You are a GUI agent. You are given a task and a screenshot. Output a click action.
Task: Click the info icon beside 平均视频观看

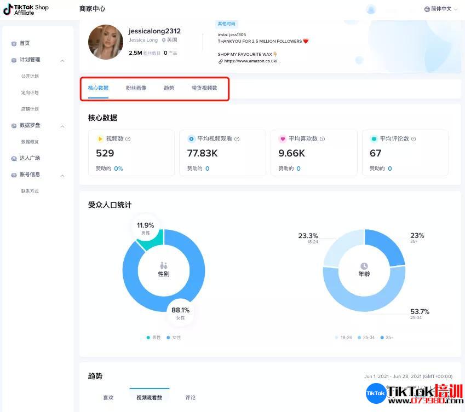tap(237, 139)
